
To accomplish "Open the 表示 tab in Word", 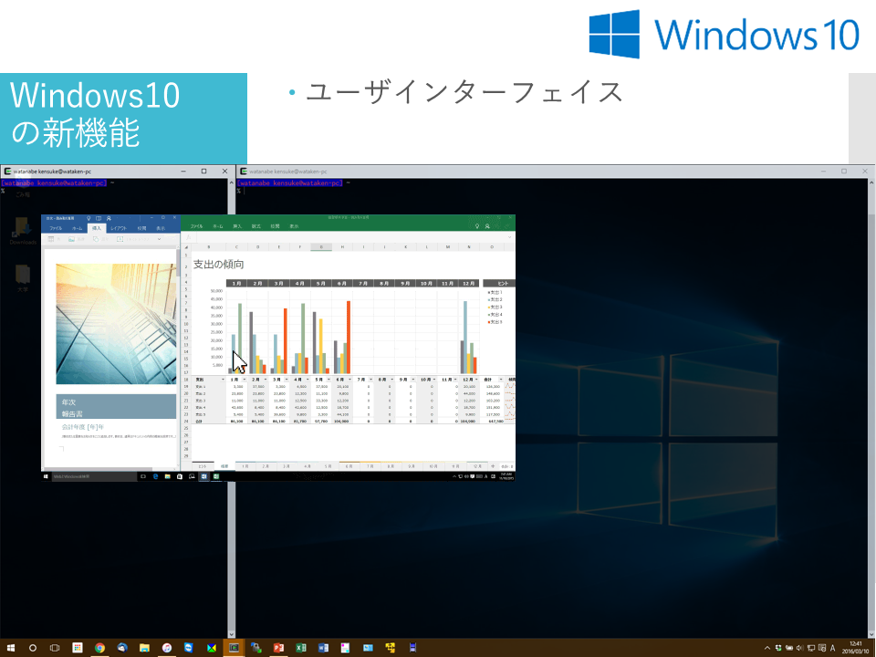I will [161, 228].
